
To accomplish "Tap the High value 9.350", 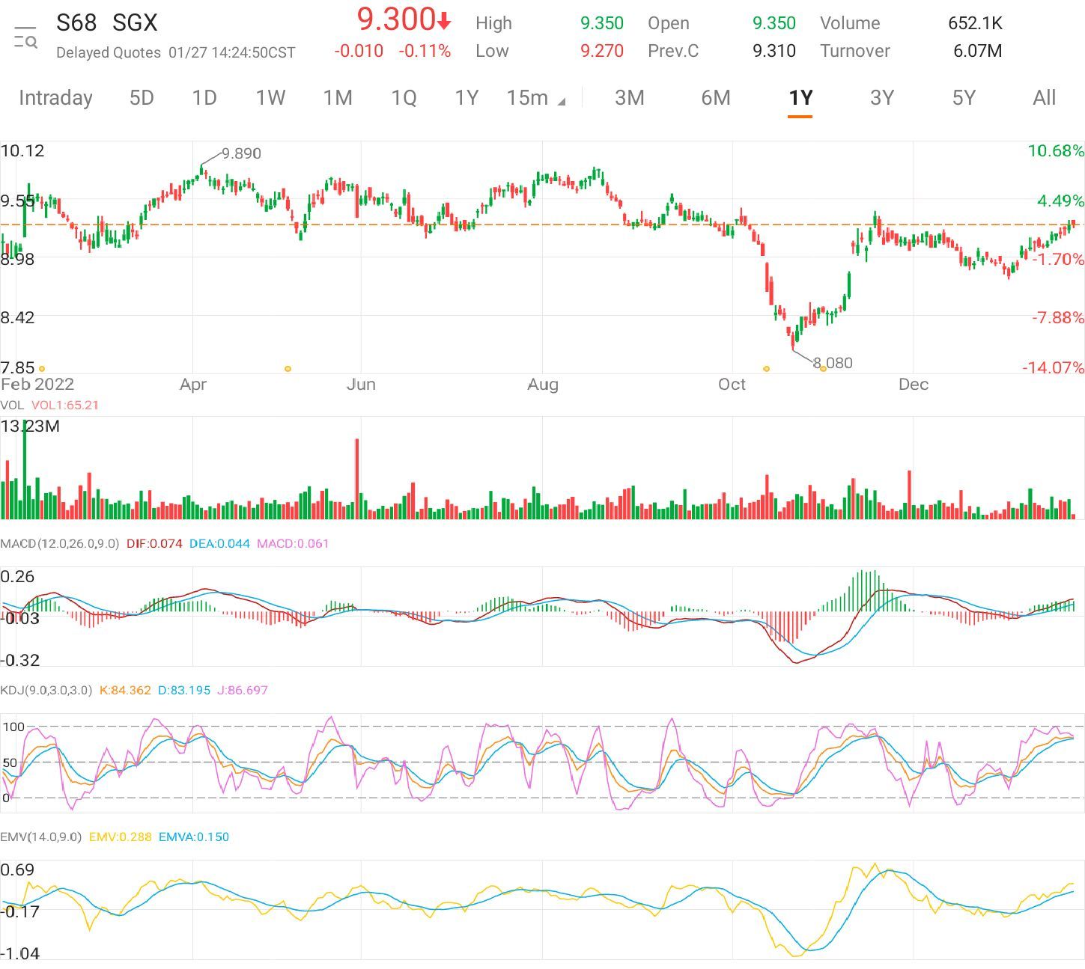I will click(602, 23).
